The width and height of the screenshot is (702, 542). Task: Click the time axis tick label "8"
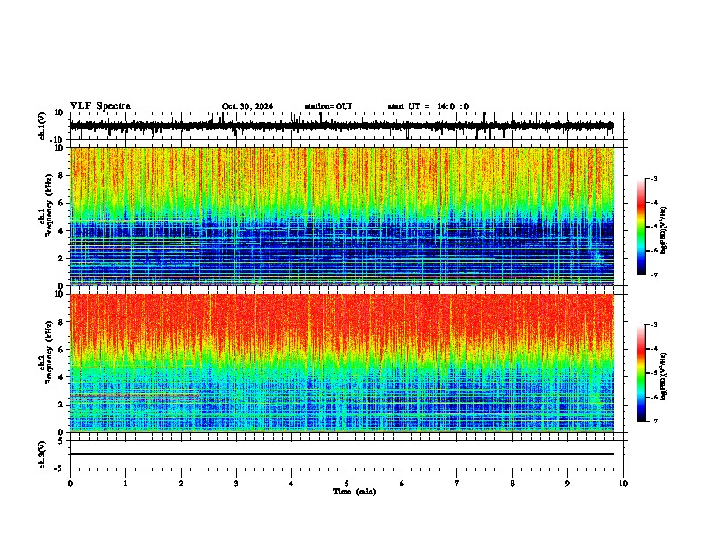(512, 484)
